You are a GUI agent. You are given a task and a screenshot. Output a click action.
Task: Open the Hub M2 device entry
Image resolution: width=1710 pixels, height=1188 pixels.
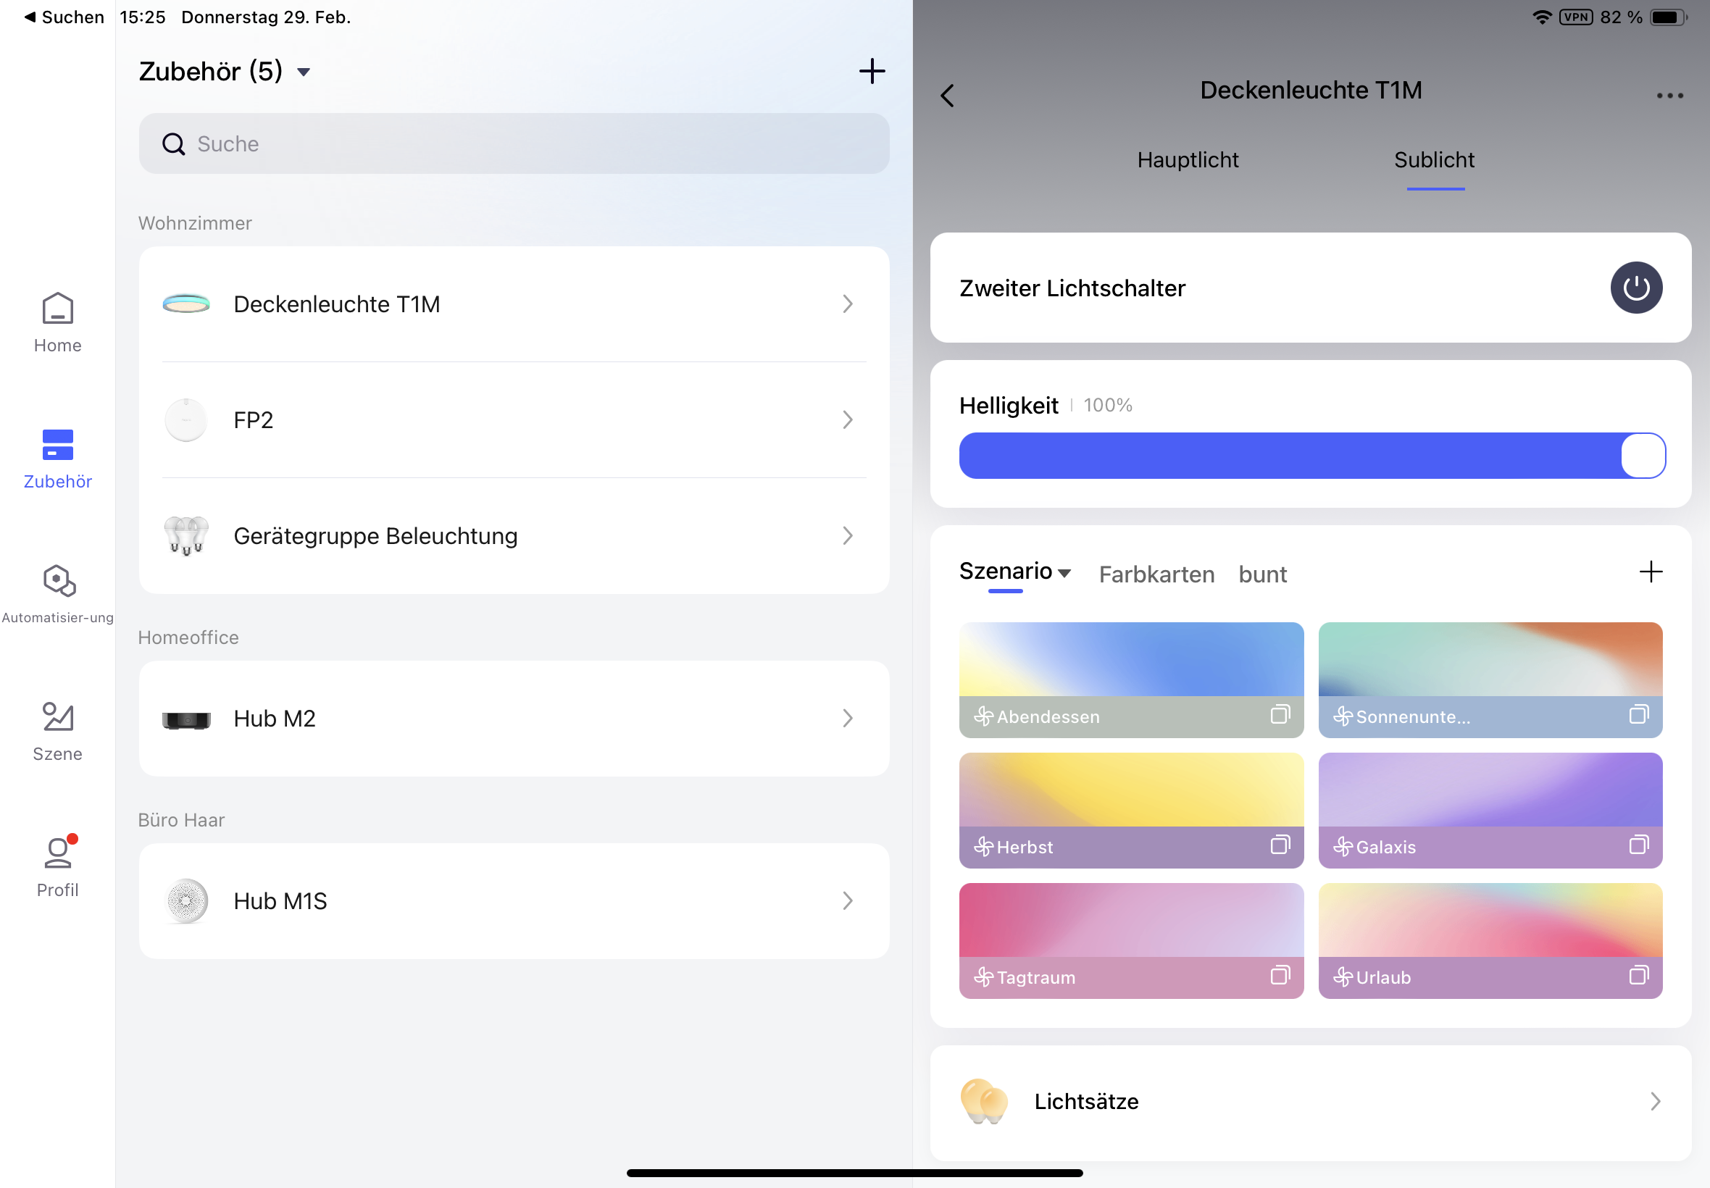[514, 719]
